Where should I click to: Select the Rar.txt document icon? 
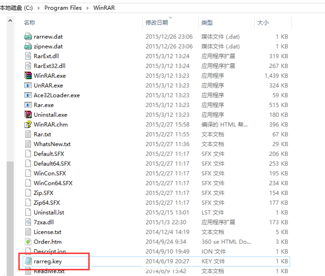(x=28, y=134)
